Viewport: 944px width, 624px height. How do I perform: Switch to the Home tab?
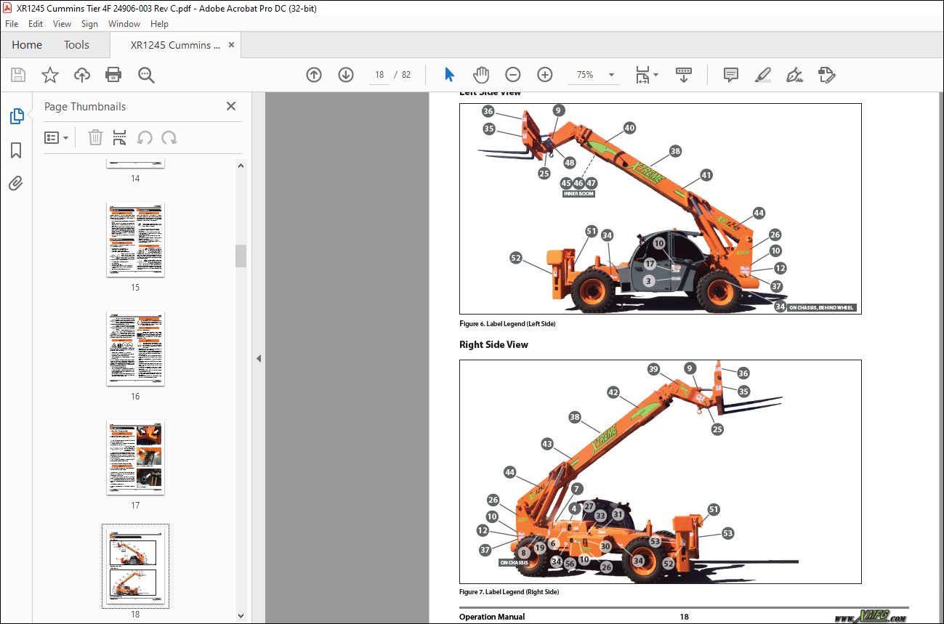(27, 45)
